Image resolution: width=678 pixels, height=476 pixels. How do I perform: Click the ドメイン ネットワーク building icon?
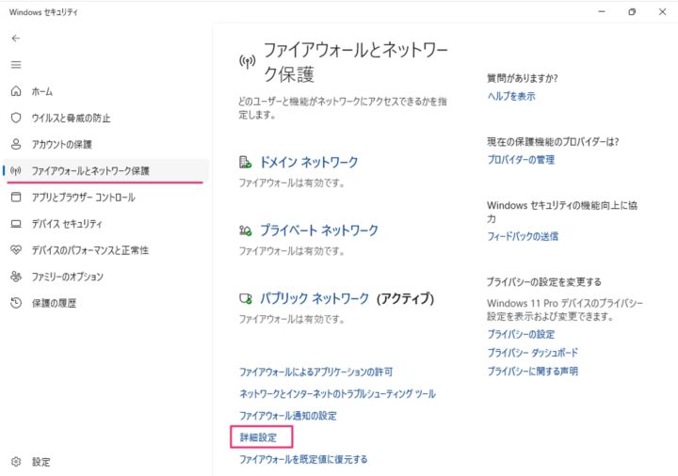[245, 162]
